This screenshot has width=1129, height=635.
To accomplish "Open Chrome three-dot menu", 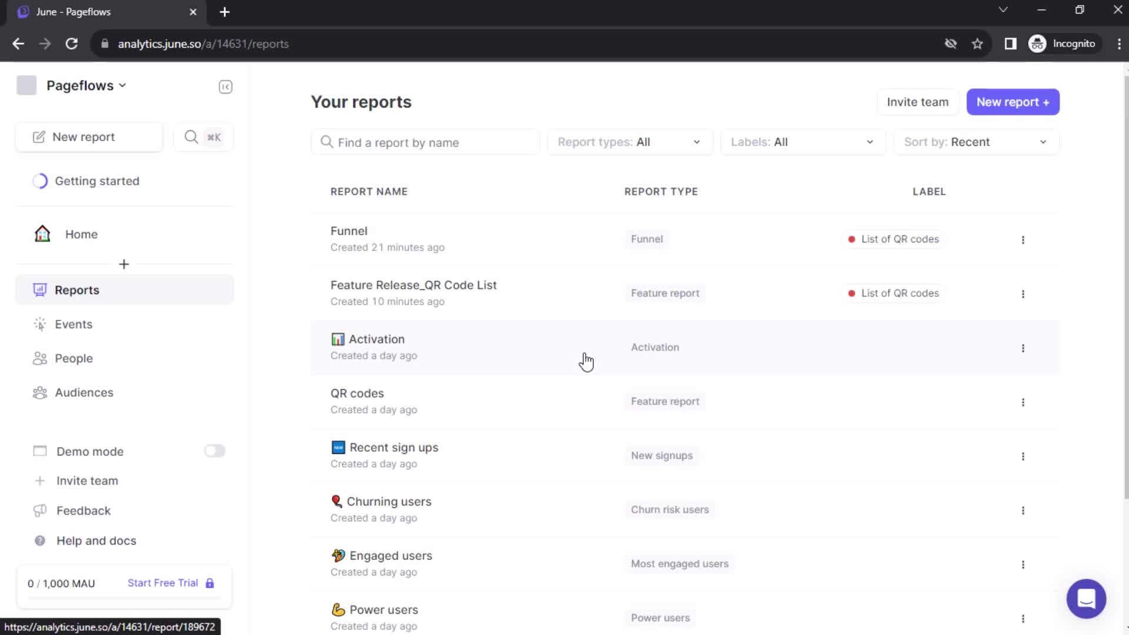I will 1118,44.
